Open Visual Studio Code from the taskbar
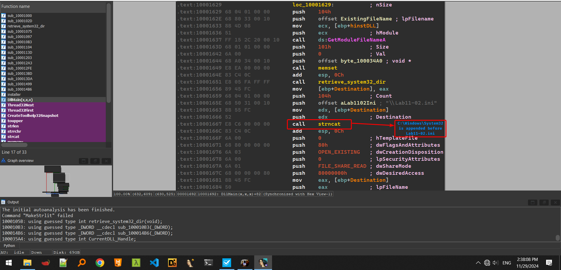Viewport: 561px width, 270px height. tap(154, 263)
